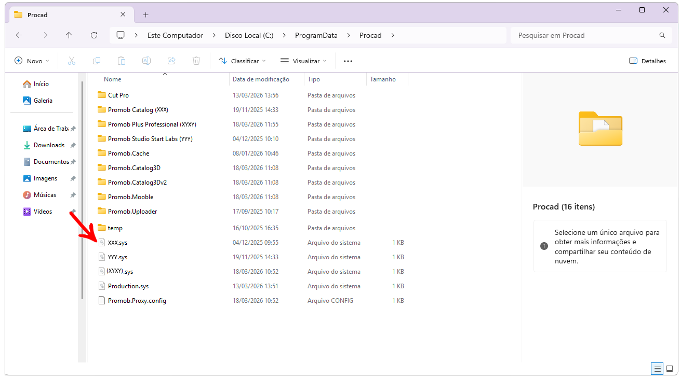
Task: Go up one folder level
Action: coord(69,35)
